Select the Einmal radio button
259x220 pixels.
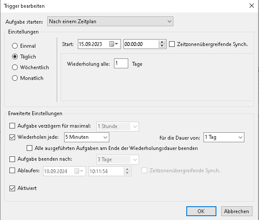coord(15,46)
